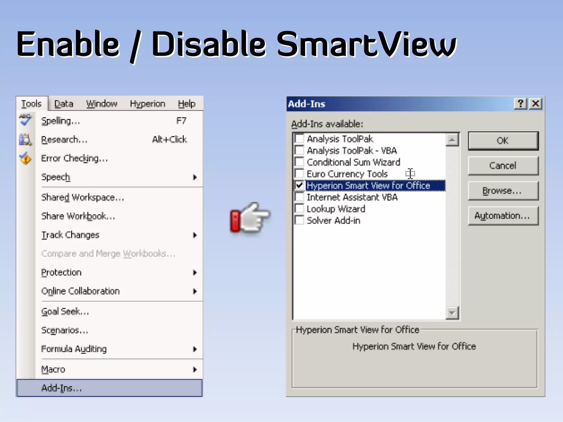Open the Data menu
This screenshot has width=563, height=422.
[x=64, y=104]
